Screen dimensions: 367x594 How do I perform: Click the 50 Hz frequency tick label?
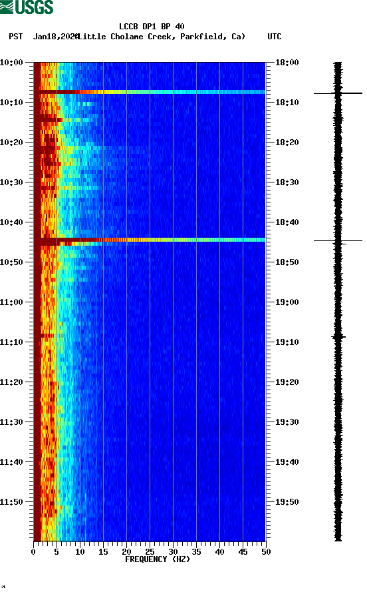pyautogui.click(x=266, y=552)
